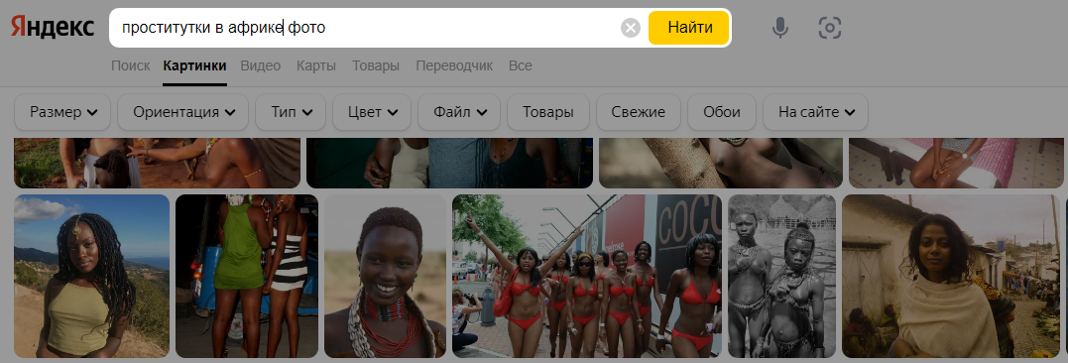Screen dimensions: 1068x363
Task: Open the Цвет filter dropdown
Action: point(372,112)
